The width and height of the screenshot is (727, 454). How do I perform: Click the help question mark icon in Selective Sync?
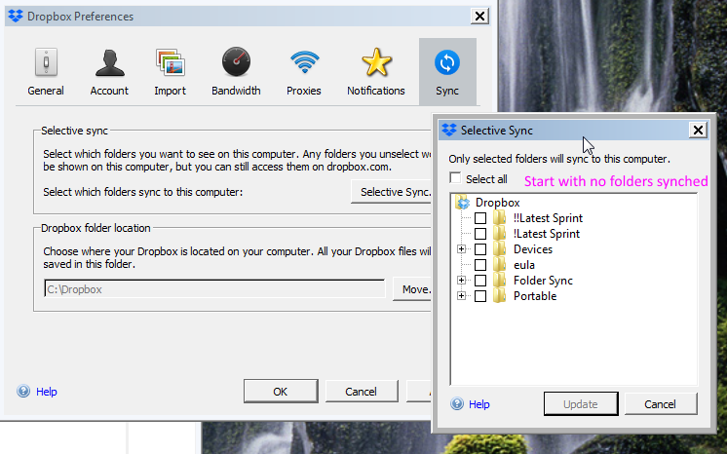[x=457, y=404]
